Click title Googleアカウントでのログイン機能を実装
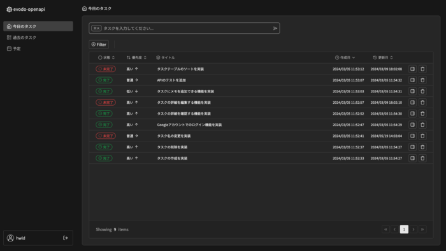Viewport: 446px width, 251px height. click(x=189, y=125)
